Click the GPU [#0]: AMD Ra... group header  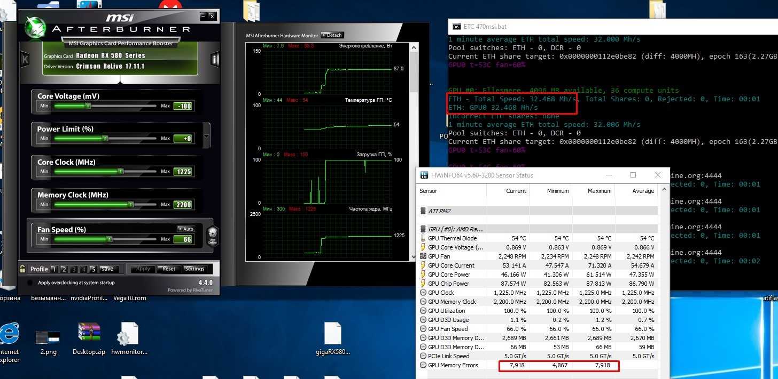click(x=538, y=229)
